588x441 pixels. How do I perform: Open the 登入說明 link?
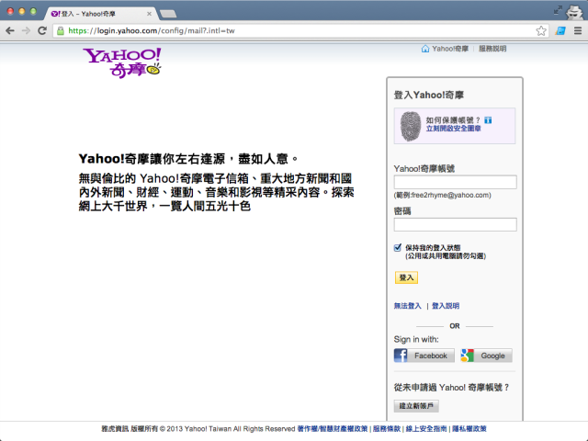tap(446, 306)
